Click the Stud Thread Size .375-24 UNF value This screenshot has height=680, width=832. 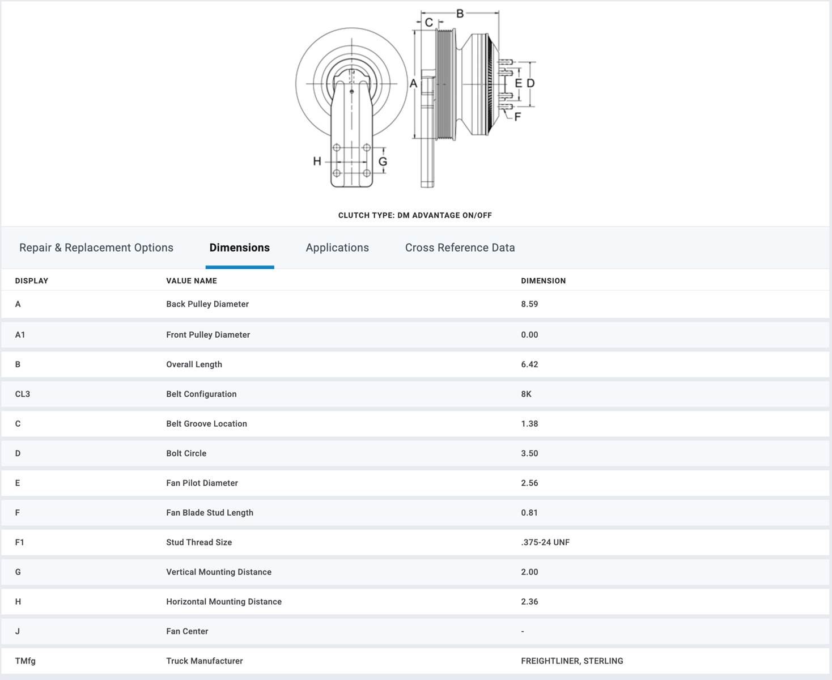coord(545,542)
